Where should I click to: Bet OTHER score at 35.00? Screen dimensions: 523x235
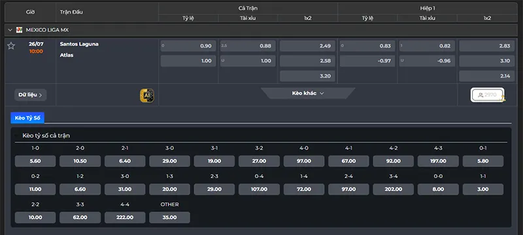pyautogui.click(x=169, y=217)
